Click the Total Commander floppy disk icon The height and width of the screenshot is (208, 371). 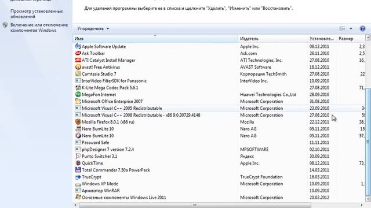(78, 170)
